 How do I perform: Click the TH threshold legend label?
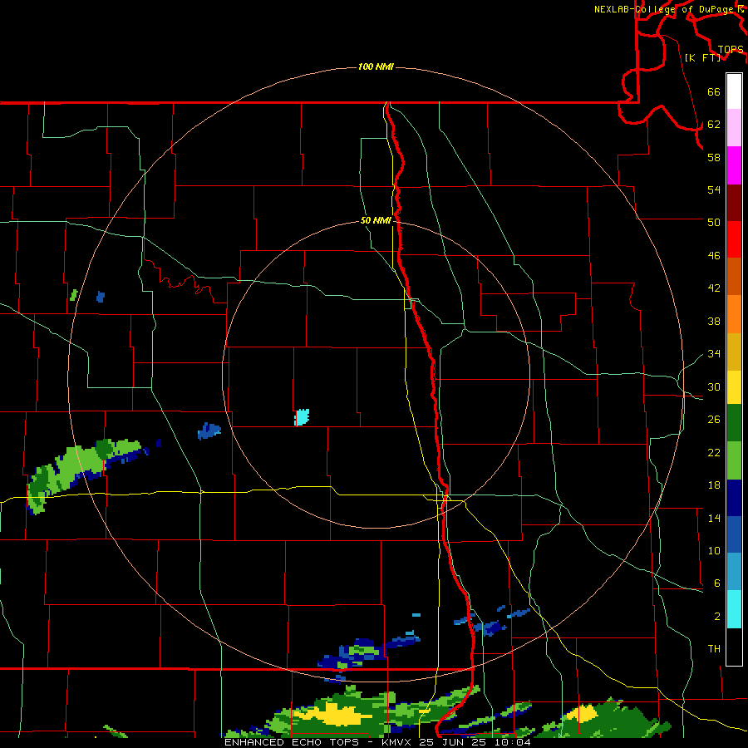click(714, 648)
